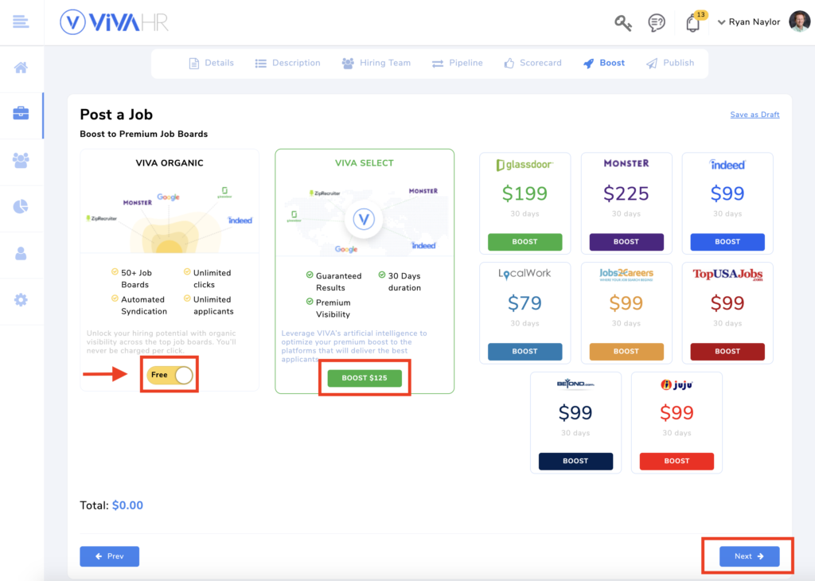Open the help chat bubble icon
The width and height of the screenshot is (815, 581).
pyautogui.click(x=657, y=23)
